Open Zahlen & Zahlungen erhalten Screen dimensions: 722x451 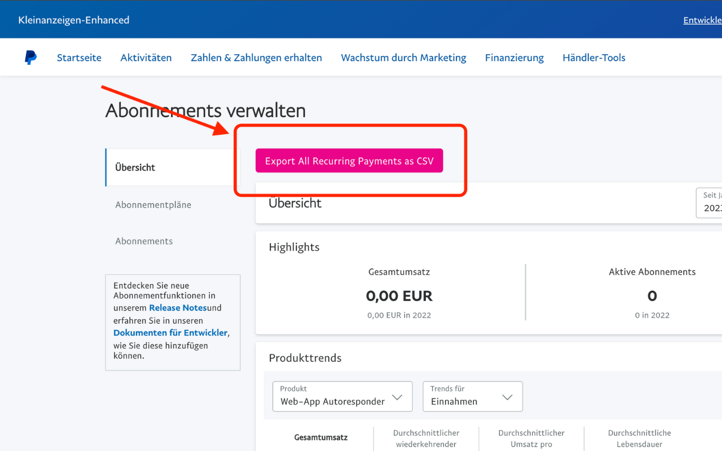[x=256, y=57]
